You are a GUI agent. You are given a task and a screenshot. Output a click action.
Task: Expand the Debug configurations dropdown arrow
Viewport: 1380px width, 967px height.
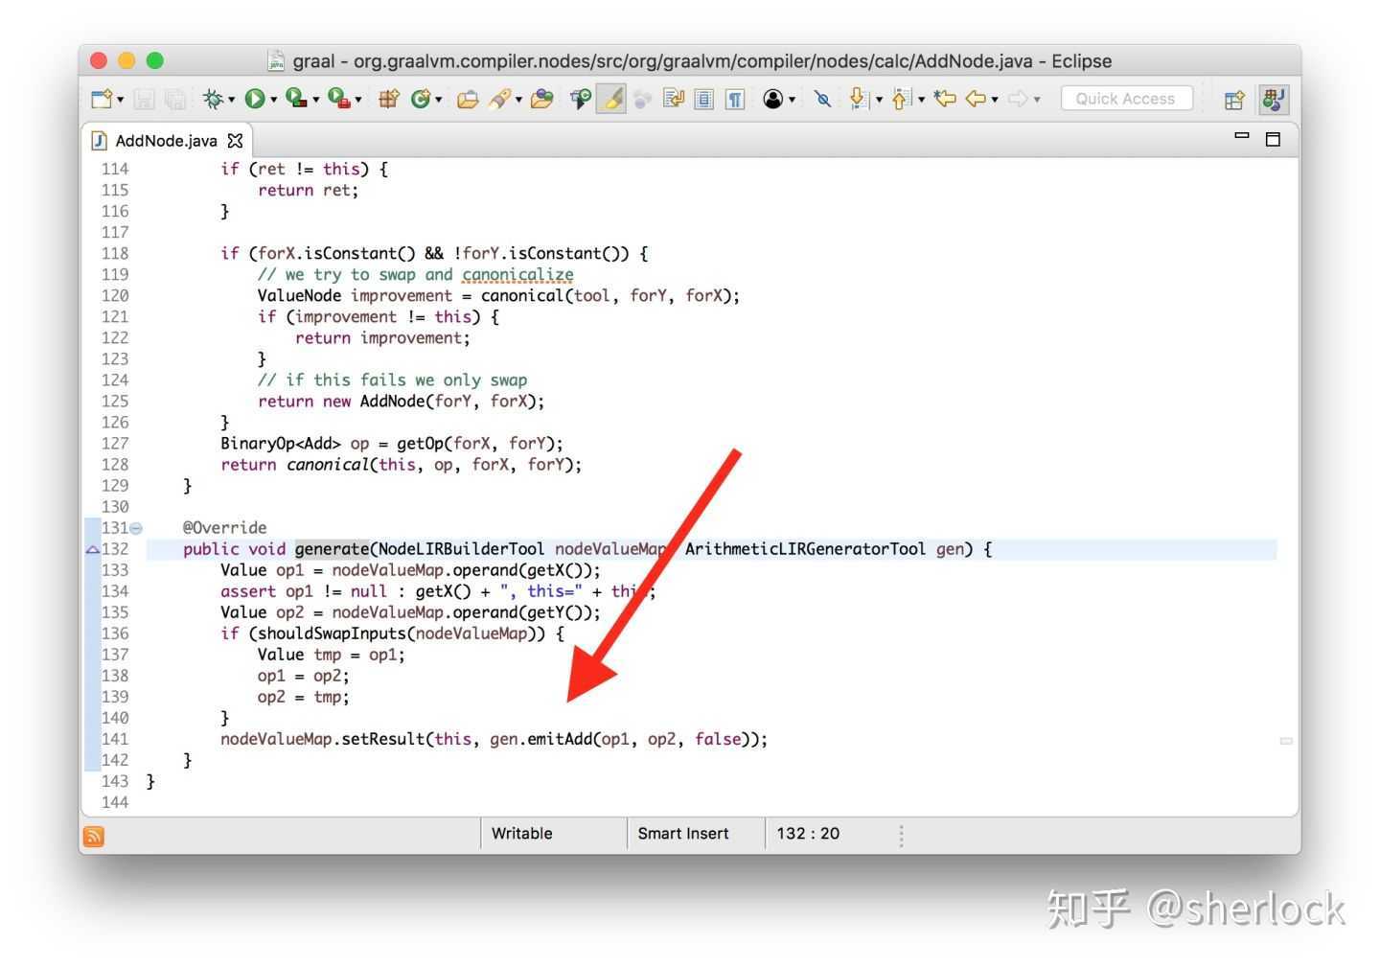(231, 100)
